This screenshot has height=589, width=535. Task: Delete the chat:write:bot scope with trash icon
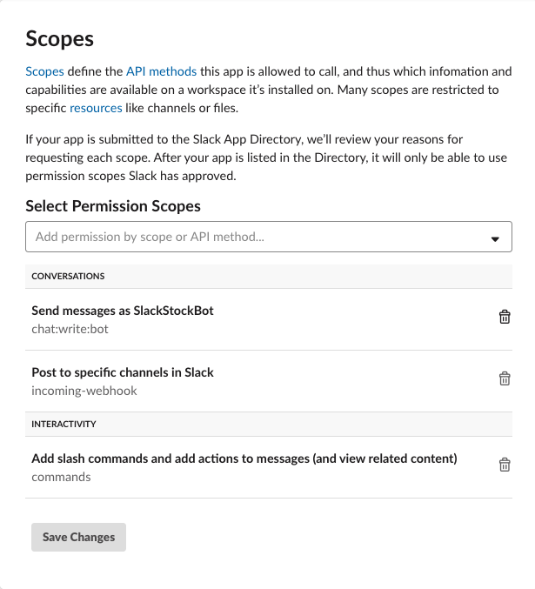(x=505, y=317)
